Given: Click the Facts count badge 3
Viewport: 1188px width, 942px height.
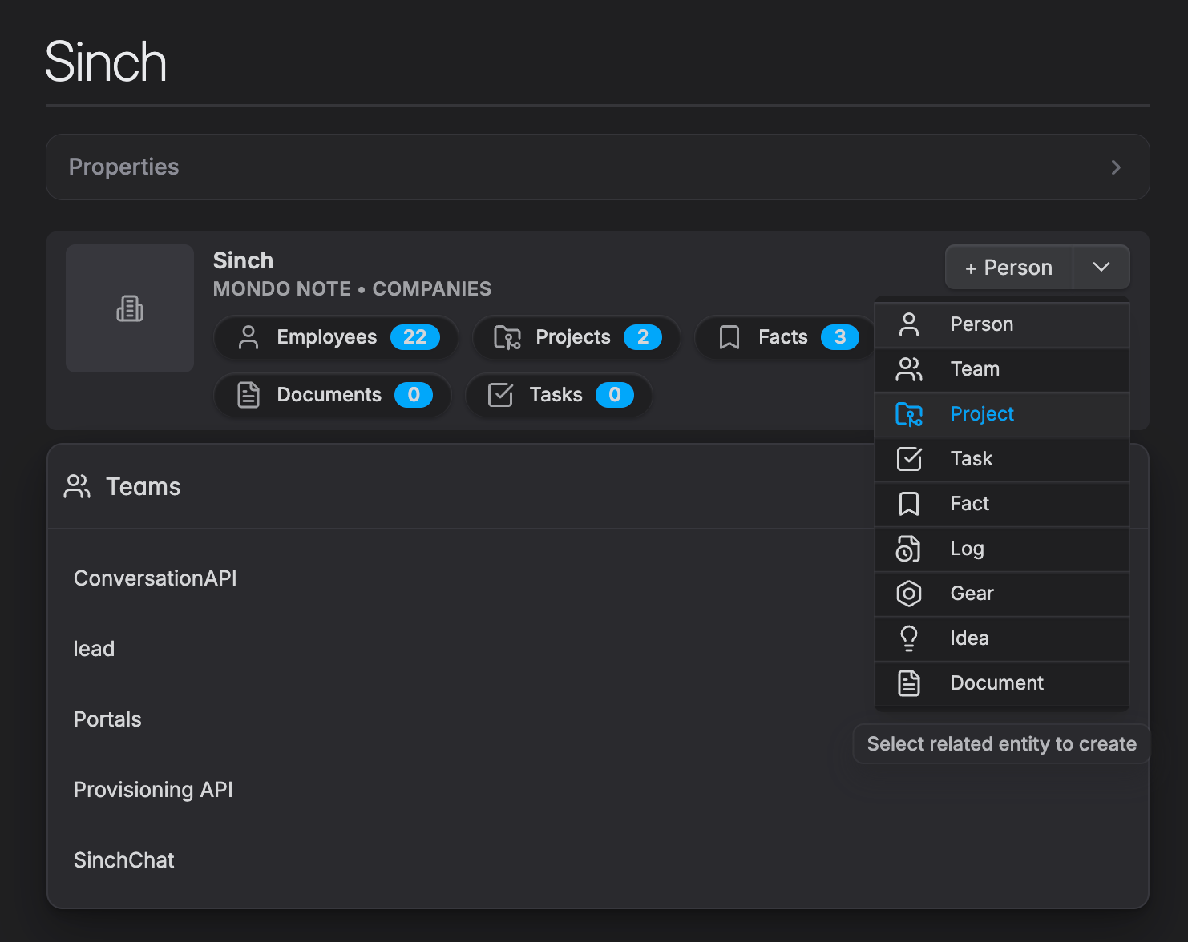Looking at the screenshot, I should coord(840,337).
